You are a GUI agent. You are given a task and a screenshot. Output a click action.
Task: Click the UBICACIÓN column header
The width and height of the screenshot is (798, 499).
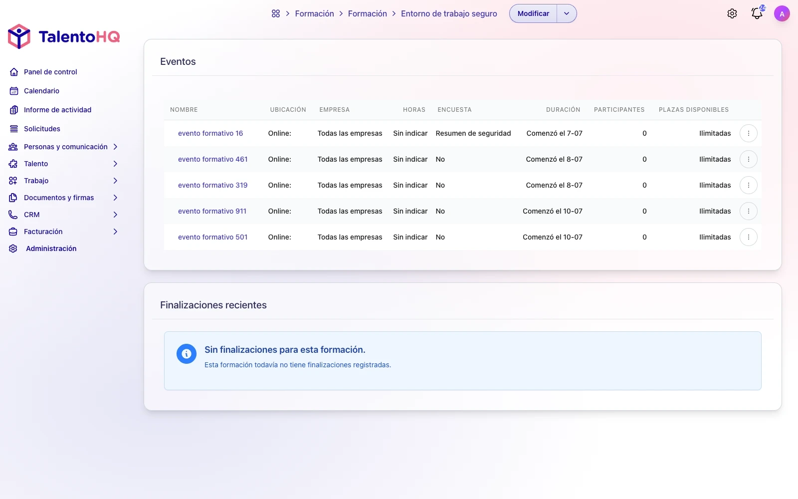(288, 110)
